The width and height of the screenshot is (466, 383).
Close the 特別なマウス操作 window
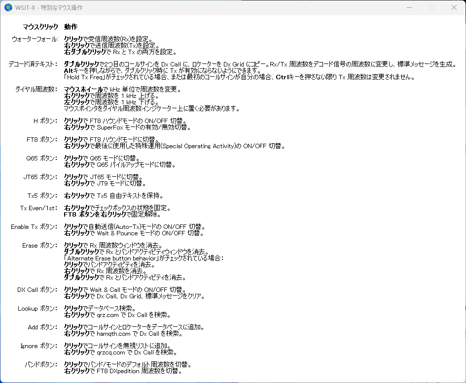click(x=454, y=7)
